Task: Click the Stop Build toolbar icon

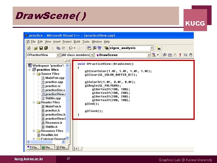Action: pos(175,55)
